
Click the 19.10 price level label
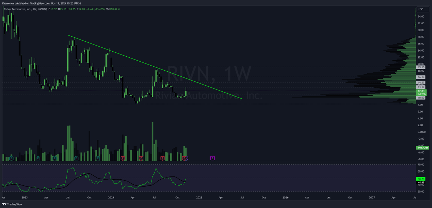[421, 67]
